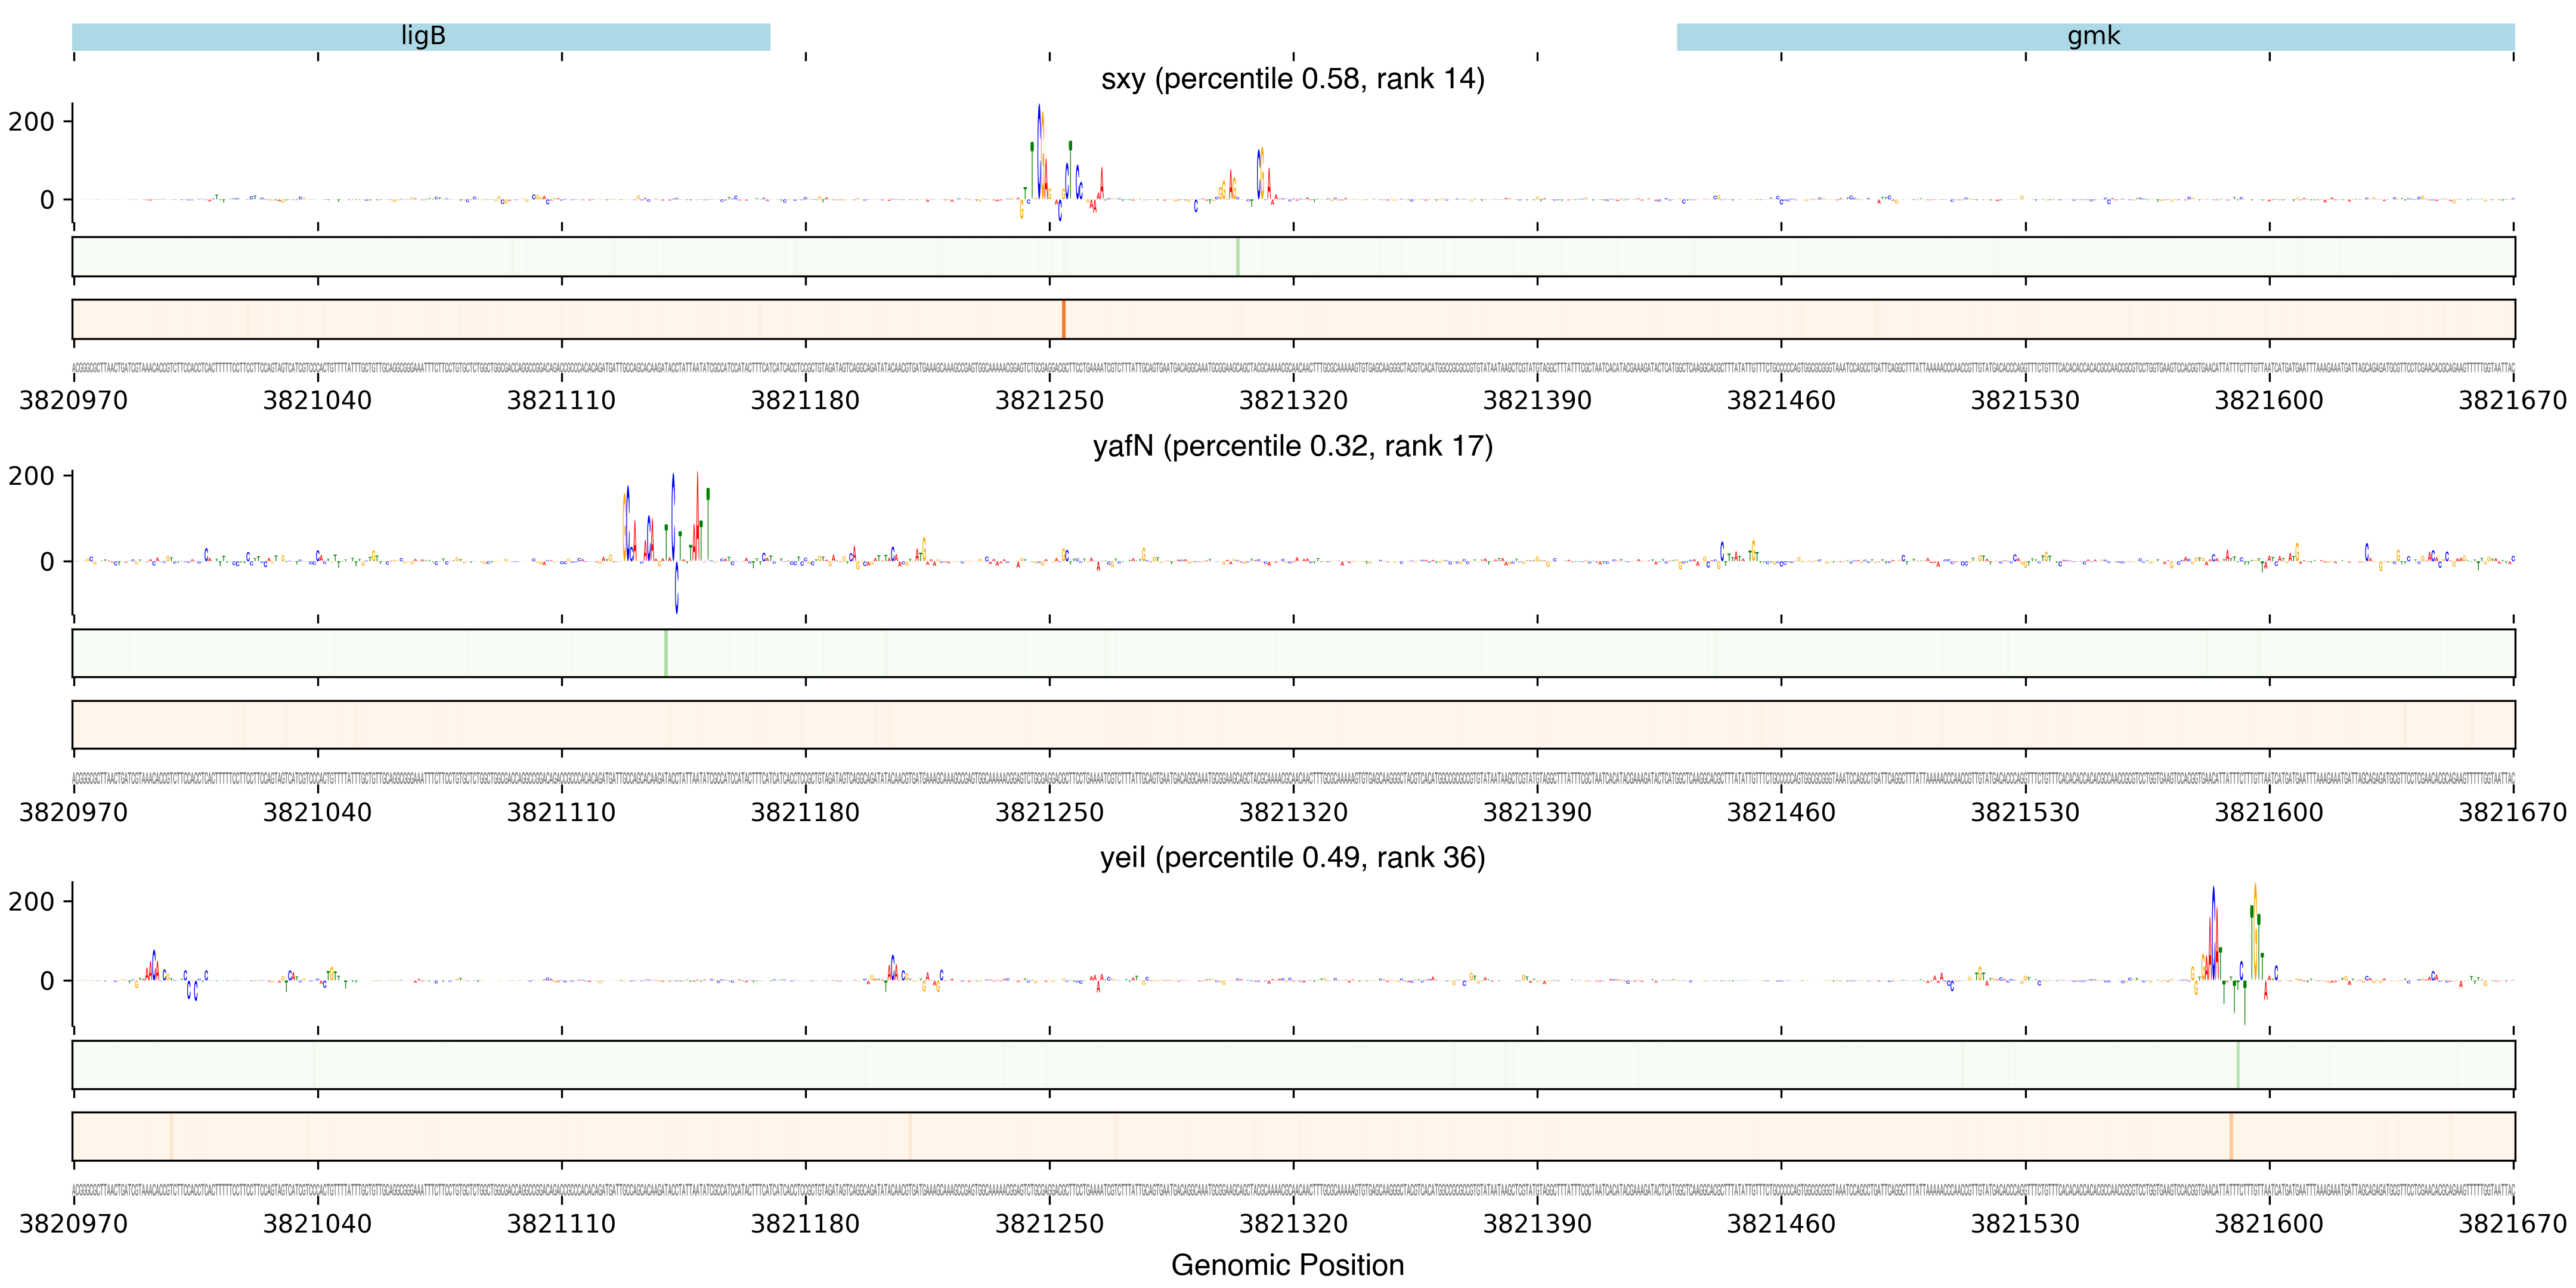Click the Genomic Position axis label
The image size is (2576, 1288).
click(x=1287, y=1265)
